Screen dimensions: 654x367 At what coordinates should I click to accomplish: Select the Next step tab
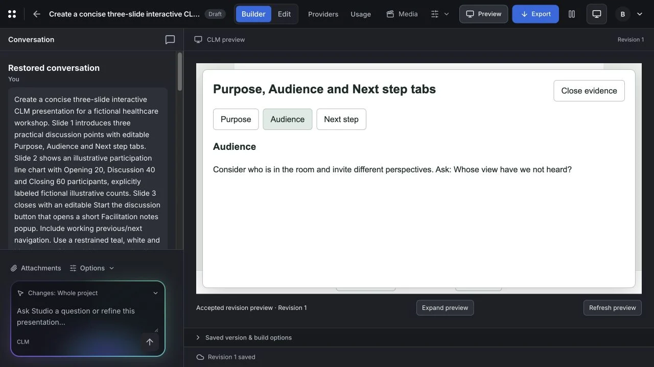[x=341, y=119]
